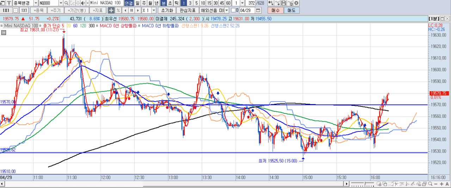
Task: Click the speaker sound icon in toolbar
Action: 83,3
